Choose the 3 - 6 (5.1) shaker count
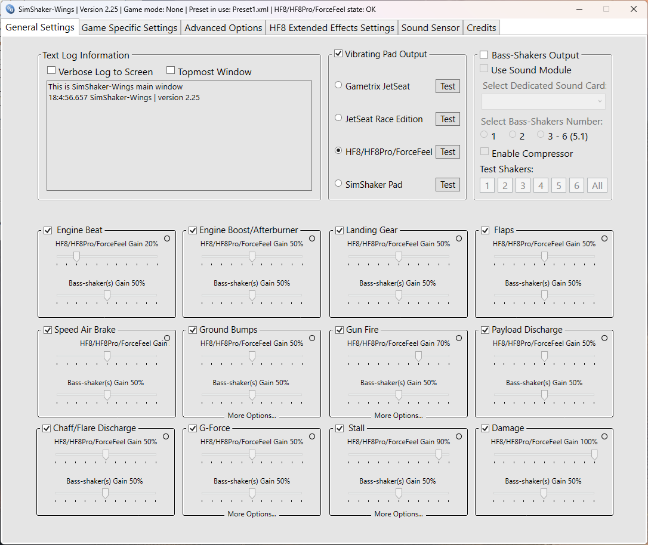Viewport: 648px width, 545px height. coord(541,135)
